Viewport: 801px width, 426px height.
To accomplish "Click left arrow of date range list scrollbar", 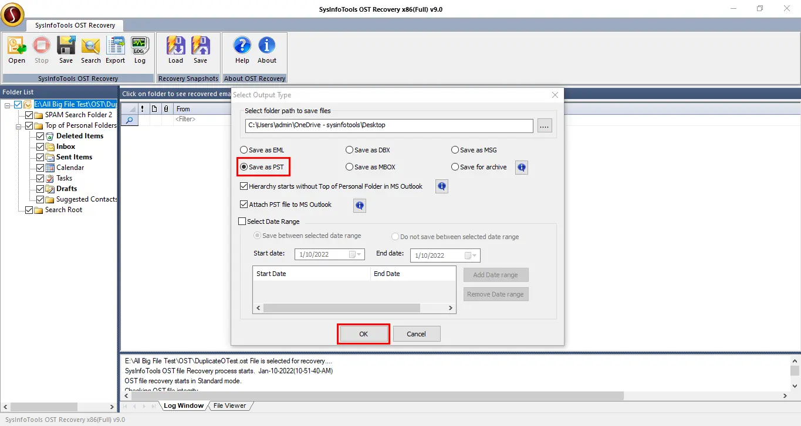I will (258, 308).
